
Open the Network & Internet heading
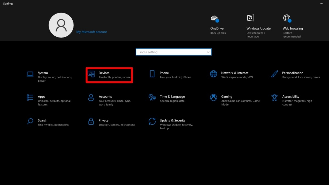pos(235,73)
